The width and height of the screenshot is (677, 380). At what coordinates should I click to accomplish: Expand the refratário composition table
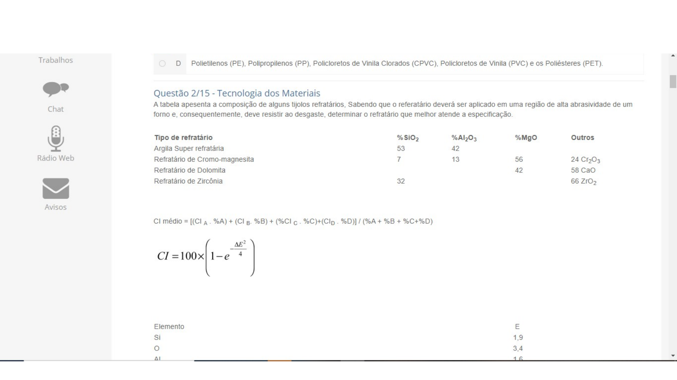click(184, 137)
